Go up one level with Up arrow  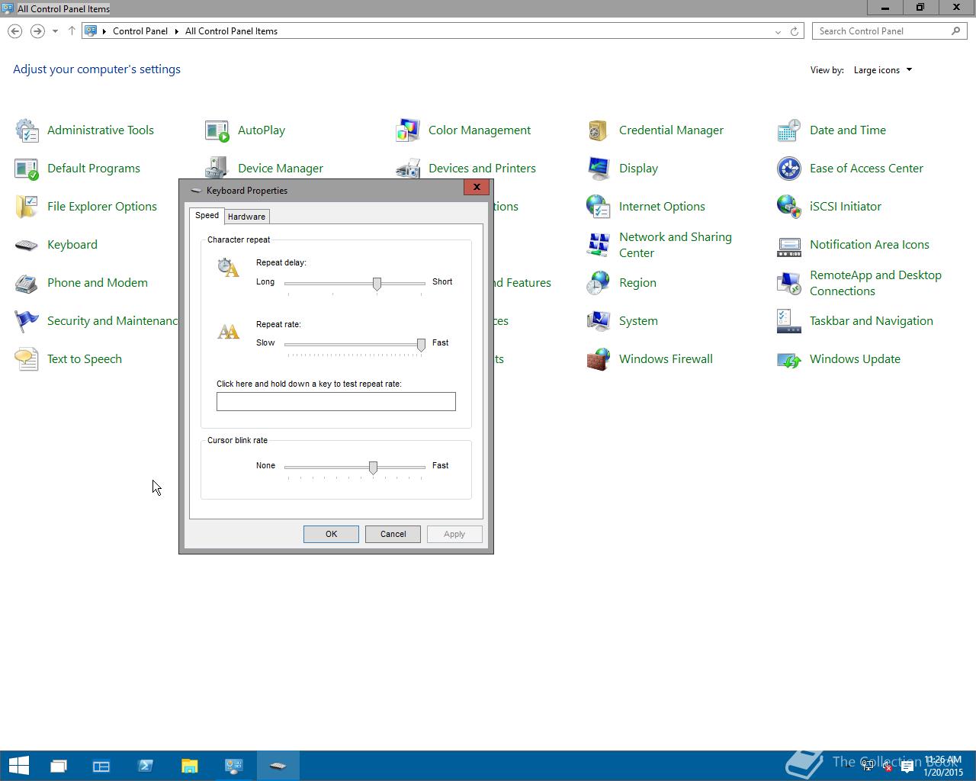click(72, 31)
